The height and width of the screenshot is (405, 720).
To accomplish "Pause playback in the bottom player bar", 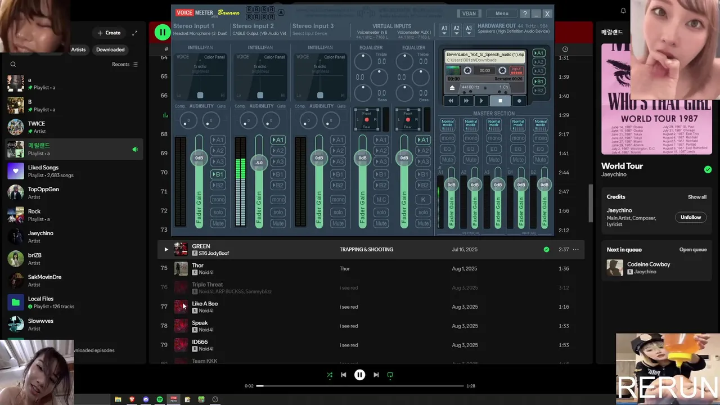I will 360,375.
